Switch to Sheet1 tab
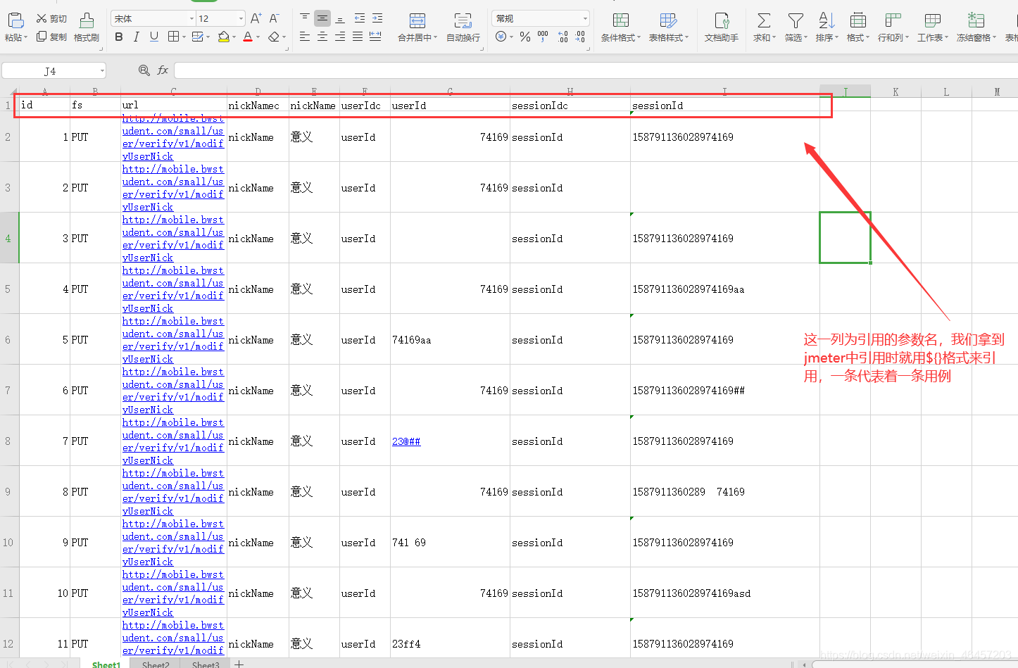Image resolution: width=1018 pixels, height=668 pixels. point(106,664)
